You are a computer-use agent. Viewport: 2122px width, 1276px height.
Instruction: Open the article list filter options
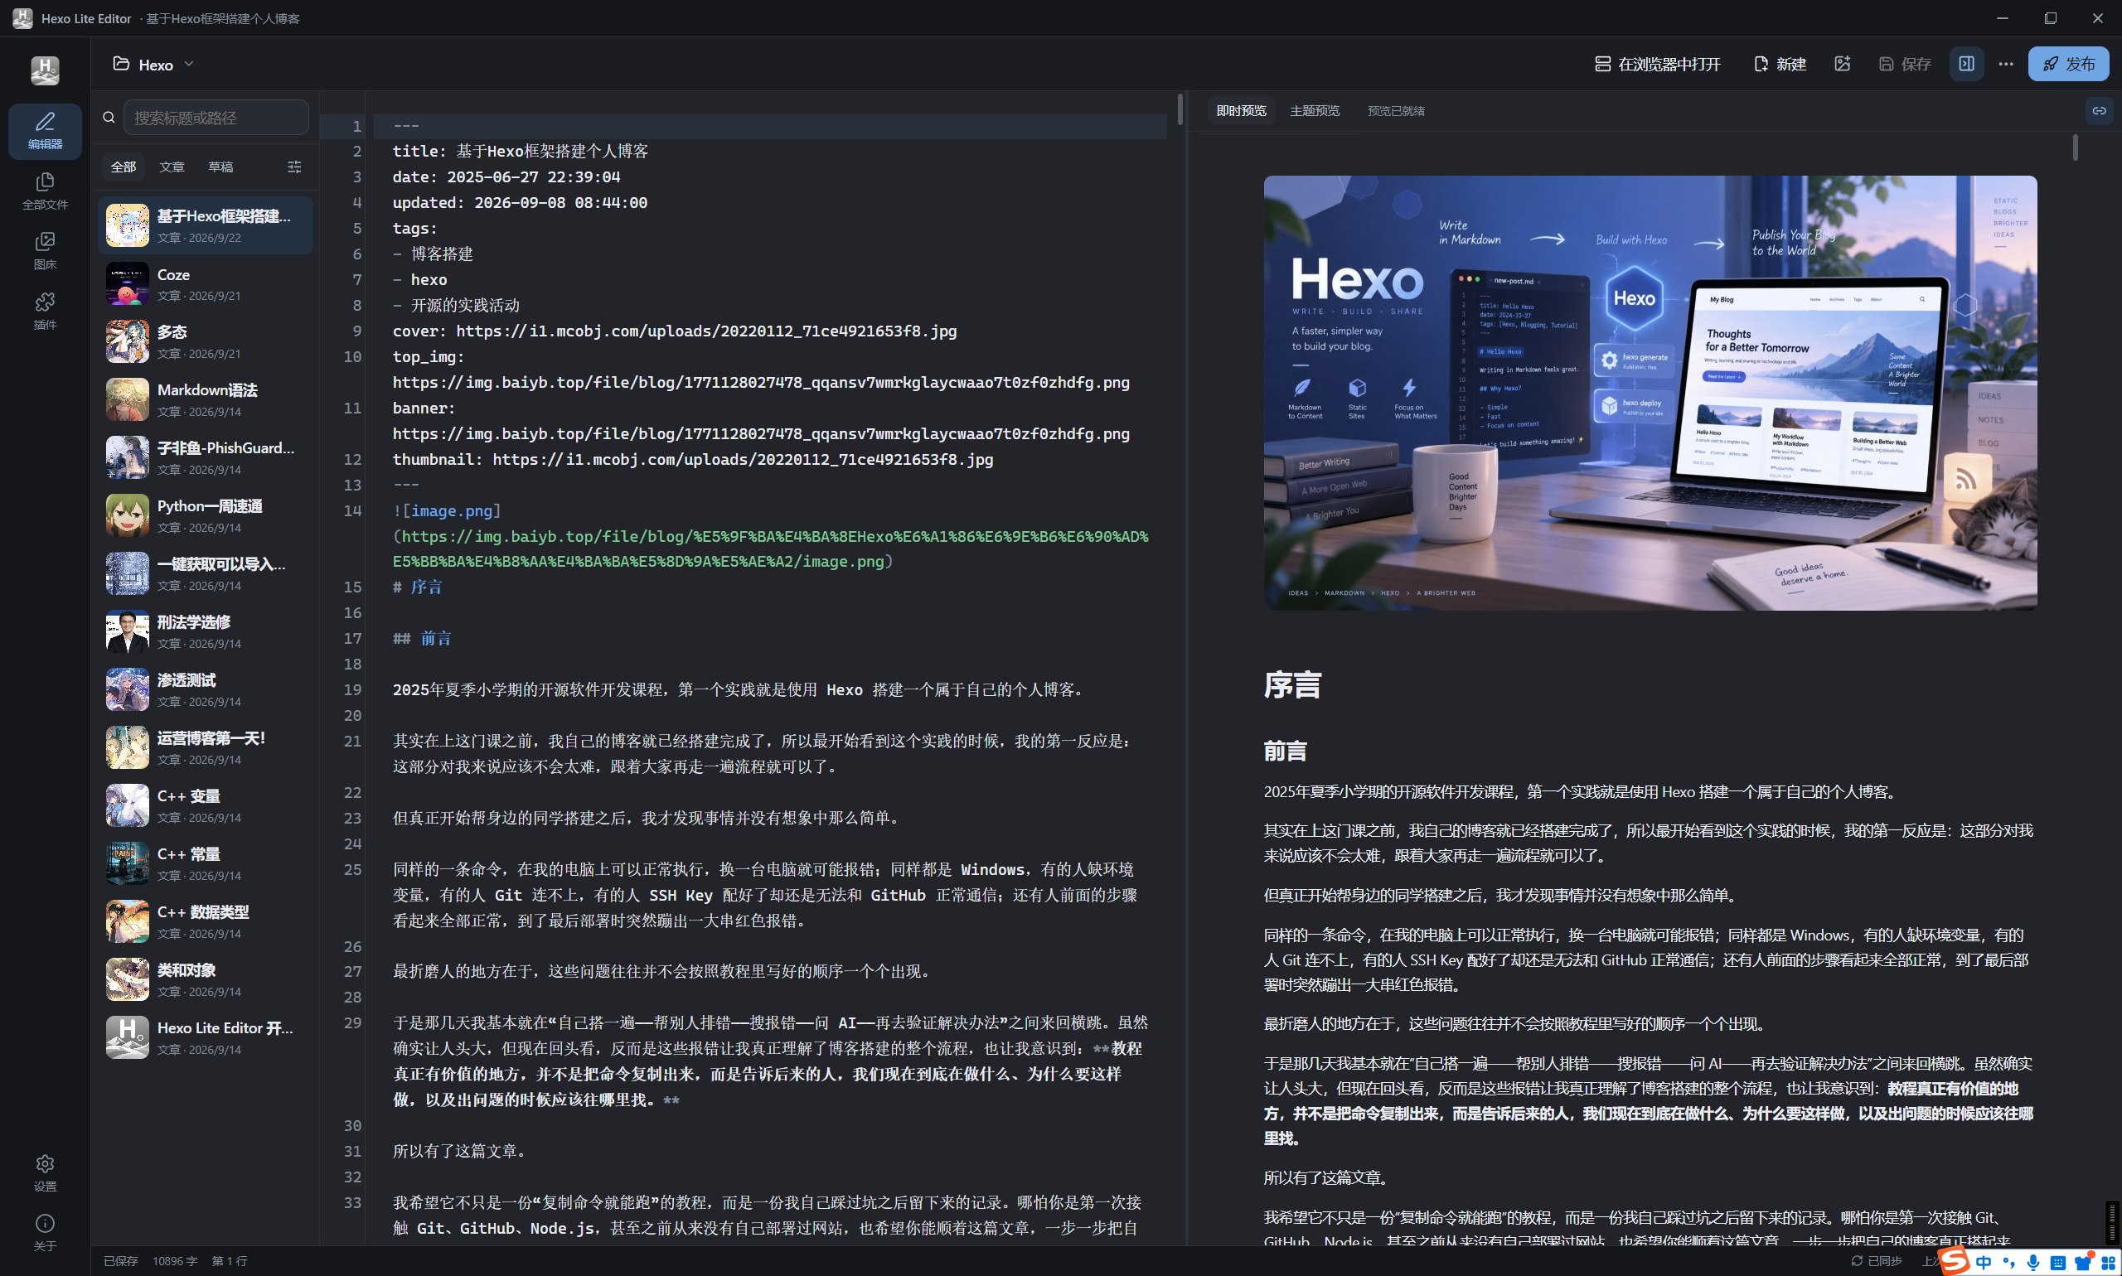[294, 167]
